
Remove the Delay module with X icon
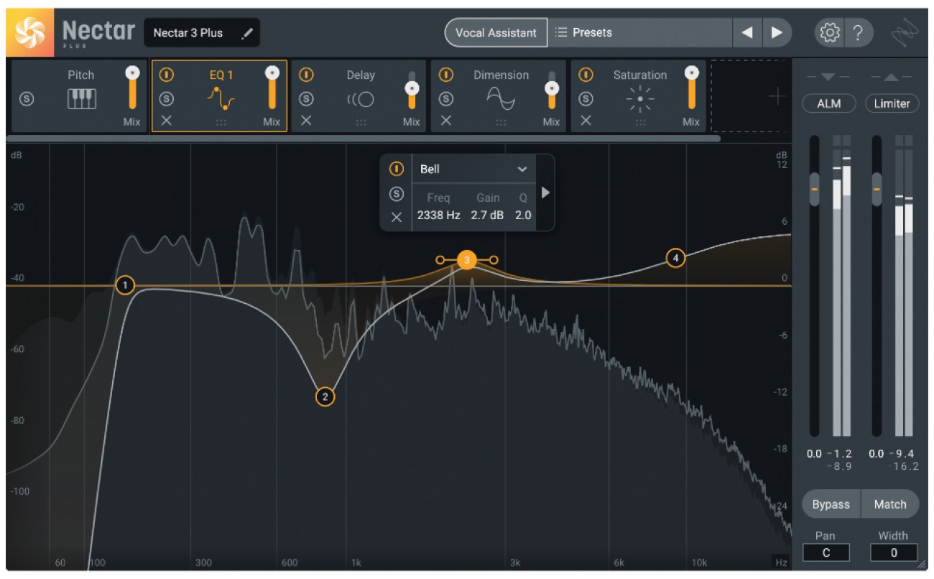306,121
